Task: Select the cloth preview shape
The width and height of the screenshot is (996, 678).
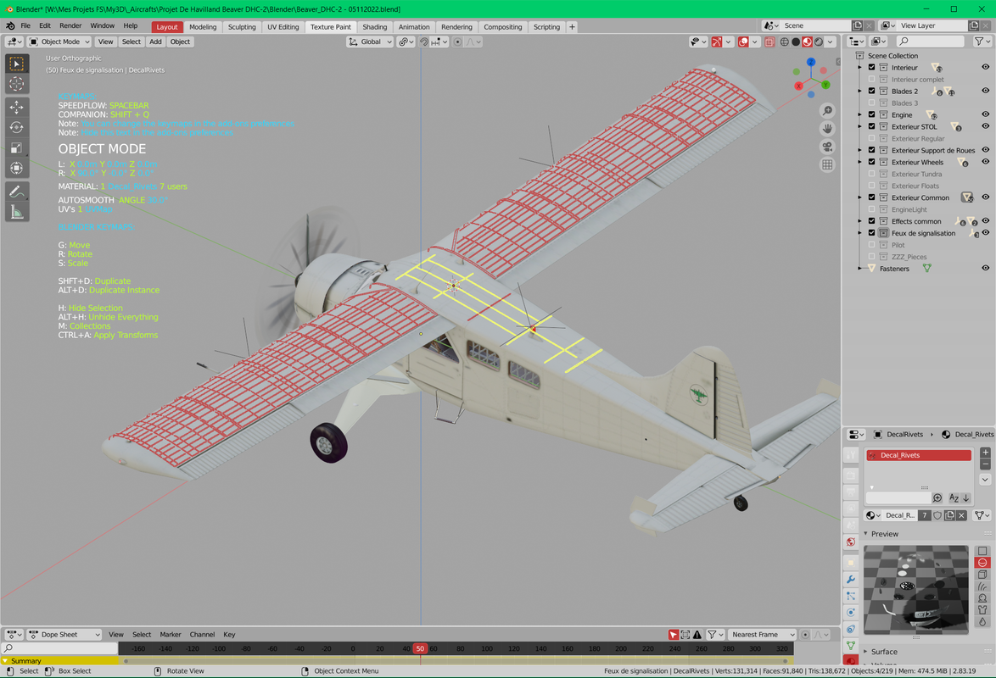Action: click(982, 610)
